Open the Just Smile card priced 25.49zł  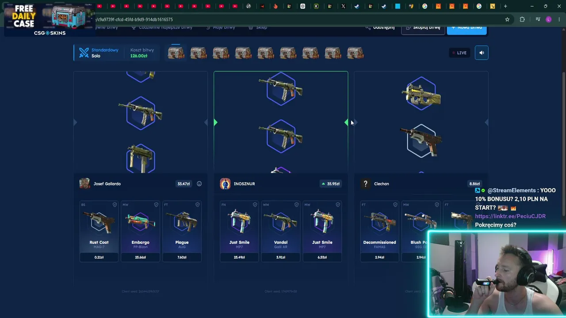pyautogui.click(x=239, y=231)
